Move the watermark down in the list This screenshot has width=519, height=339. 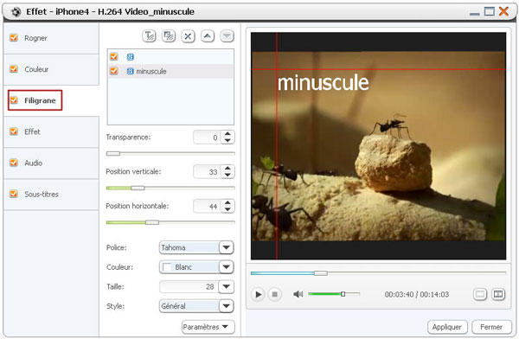pyautogui.click(x=227, y=35)
